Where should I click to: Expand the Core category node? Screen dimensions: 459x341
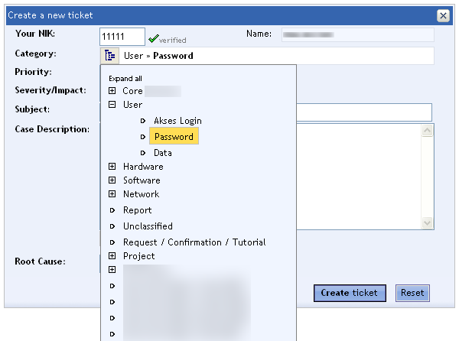(112, 91)
